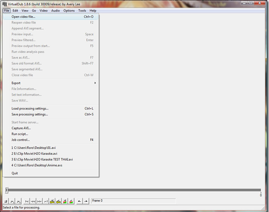The height and width of the screenshot is (212, 269).
Task: Minimize the VirtualDub window
Action: click(x=244, y=3)
